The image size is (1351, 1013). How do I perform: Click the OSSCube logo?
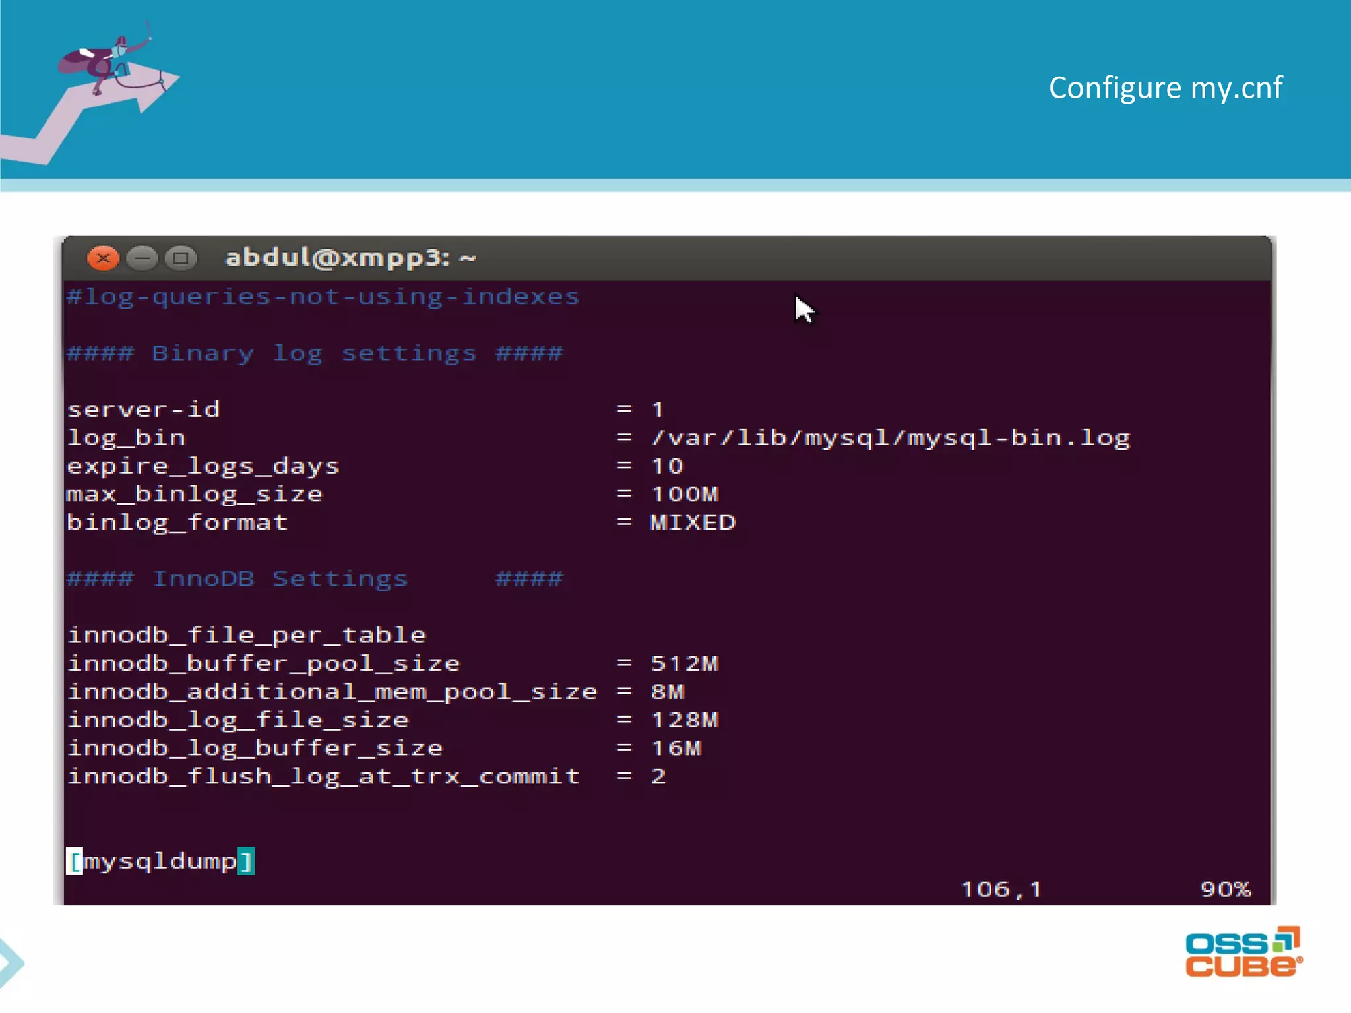1243,952
